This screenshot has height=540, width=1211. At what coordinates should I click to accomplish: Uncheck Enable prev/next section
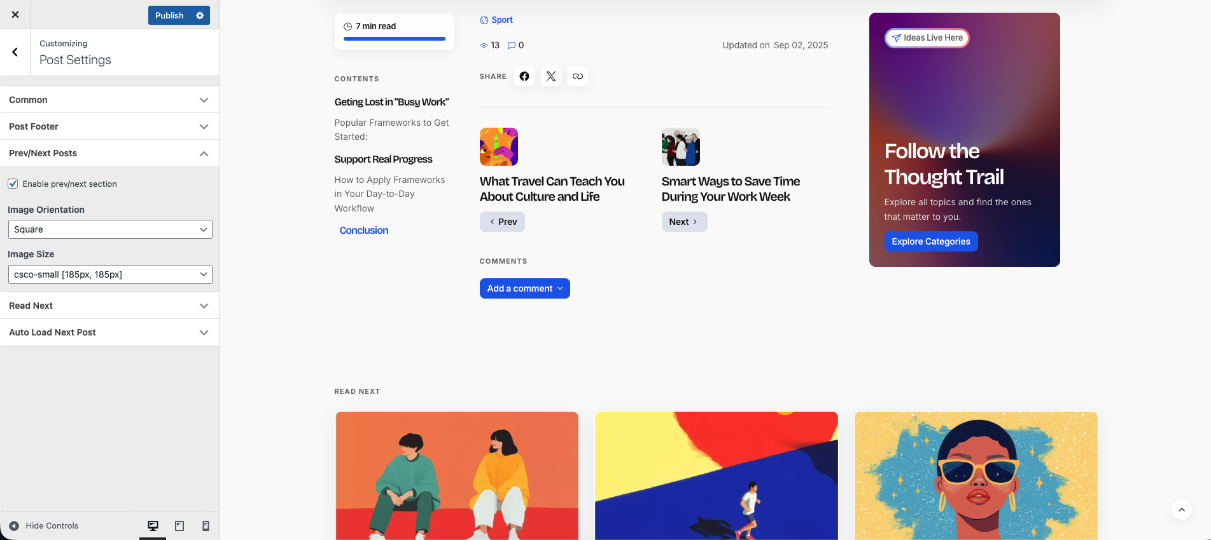click(x=13, y=184)
